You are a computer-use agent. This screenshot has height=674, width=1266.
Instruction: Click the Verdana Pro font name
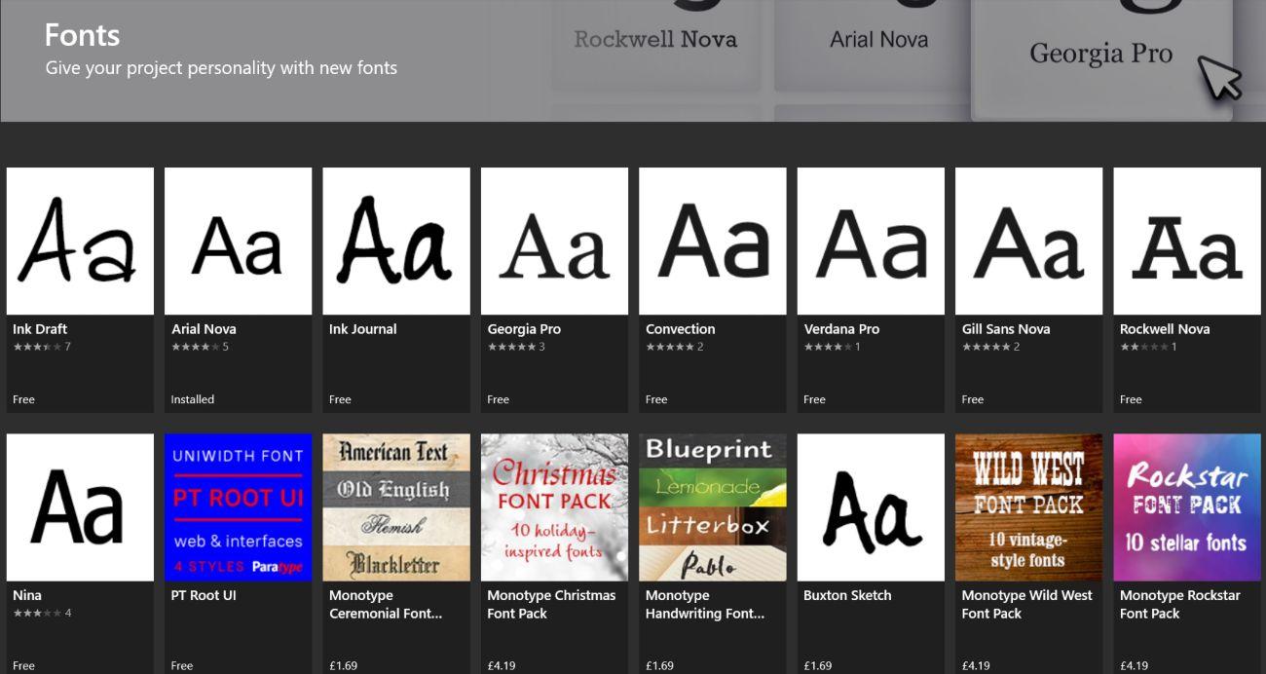841,329
